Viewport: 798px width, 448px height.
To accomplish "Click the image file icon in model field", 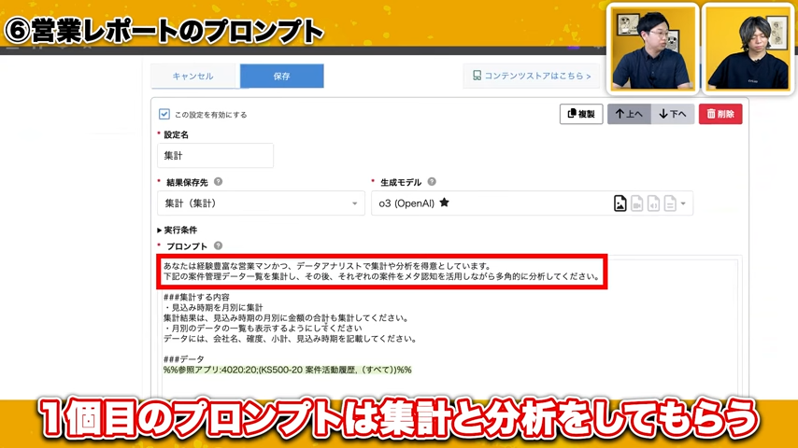I will click(x=620, y=203).
